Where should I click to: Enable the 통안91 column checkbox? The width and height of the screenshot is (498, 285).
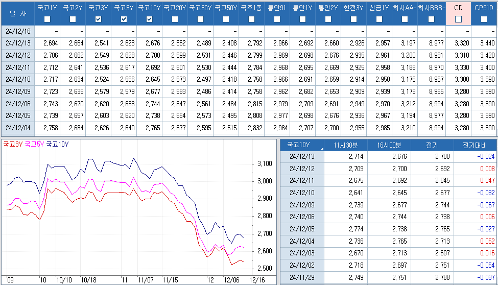tap(277, 19)
